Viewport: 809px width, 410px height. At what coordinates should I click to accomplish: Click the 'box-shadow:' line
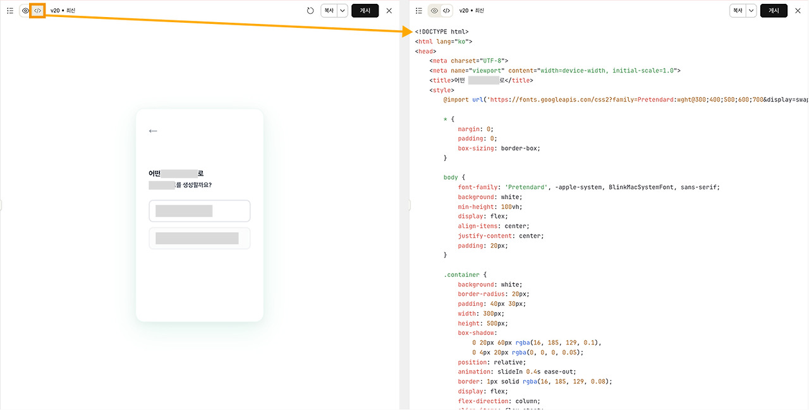point(477,333)
